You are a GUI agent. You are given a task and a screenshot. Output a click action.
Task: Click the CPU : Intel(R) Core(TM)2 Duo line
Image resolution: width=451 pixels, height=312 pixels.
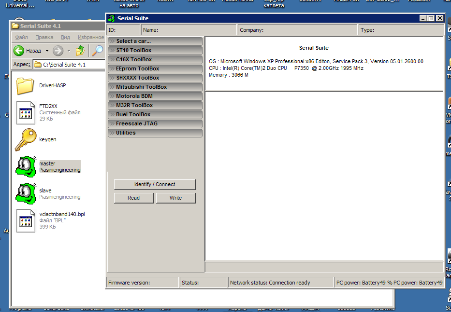pos(286,68)
